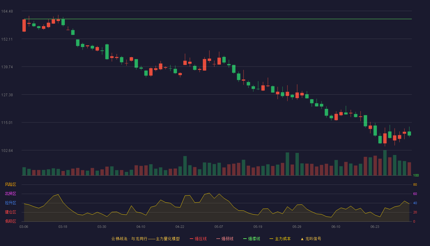Click the green 100 indicator scale value
The width and height of the screenshot is (430, 246).
416,176
